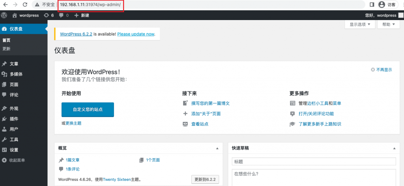Viewport: 404px width, 186px height.
Task: Collapse the 概览 panel arrow
Action: [217, 148]
